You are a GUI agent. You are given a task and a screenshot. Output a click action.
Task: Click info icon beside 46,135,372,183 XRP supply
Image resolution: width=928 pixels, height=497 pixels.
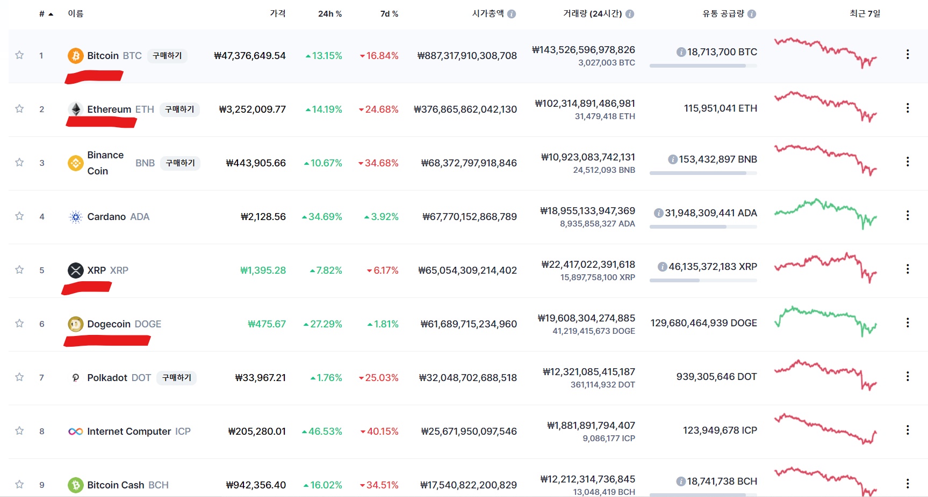coord(662,267)
